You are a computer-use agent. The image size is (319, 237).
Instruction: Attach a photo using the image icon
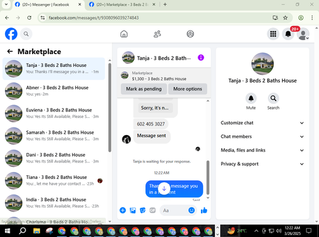[133, 210]
